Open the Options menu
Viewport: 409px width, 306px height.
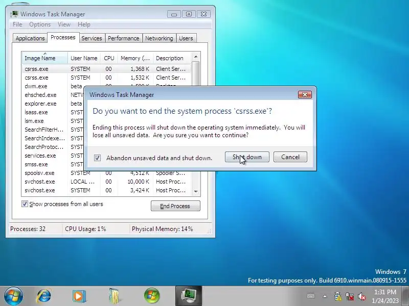point(40,24)
